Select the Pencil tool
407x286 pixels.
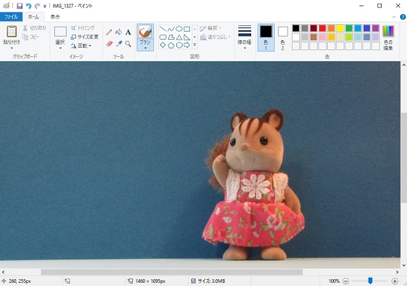(x=109, y=32)
